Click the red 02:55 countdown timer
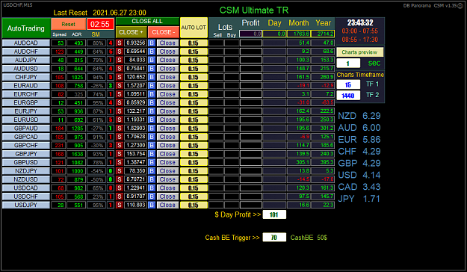 click(100, 24)
